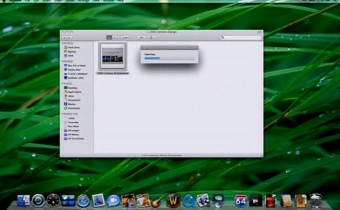Switch to Cover Flow view

pos(126,38)
